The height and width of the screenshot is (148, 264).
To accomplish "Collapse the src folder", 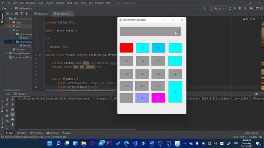I will click(10, 30).
